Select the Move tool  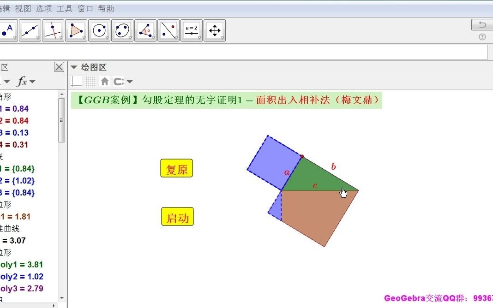pos(215,30)
